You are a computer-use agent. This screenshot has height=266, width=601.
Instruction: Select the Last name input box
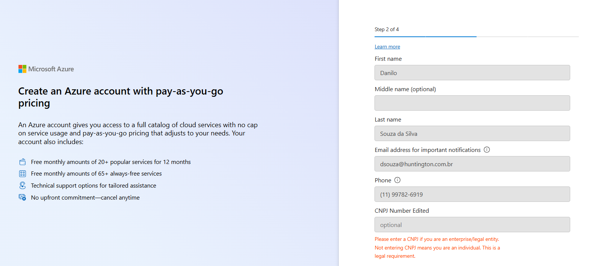click(472, 134)
